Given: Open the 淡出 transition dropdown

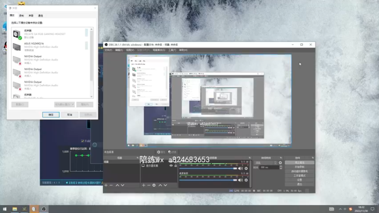Looking at the screenshot, I should 265,163.
